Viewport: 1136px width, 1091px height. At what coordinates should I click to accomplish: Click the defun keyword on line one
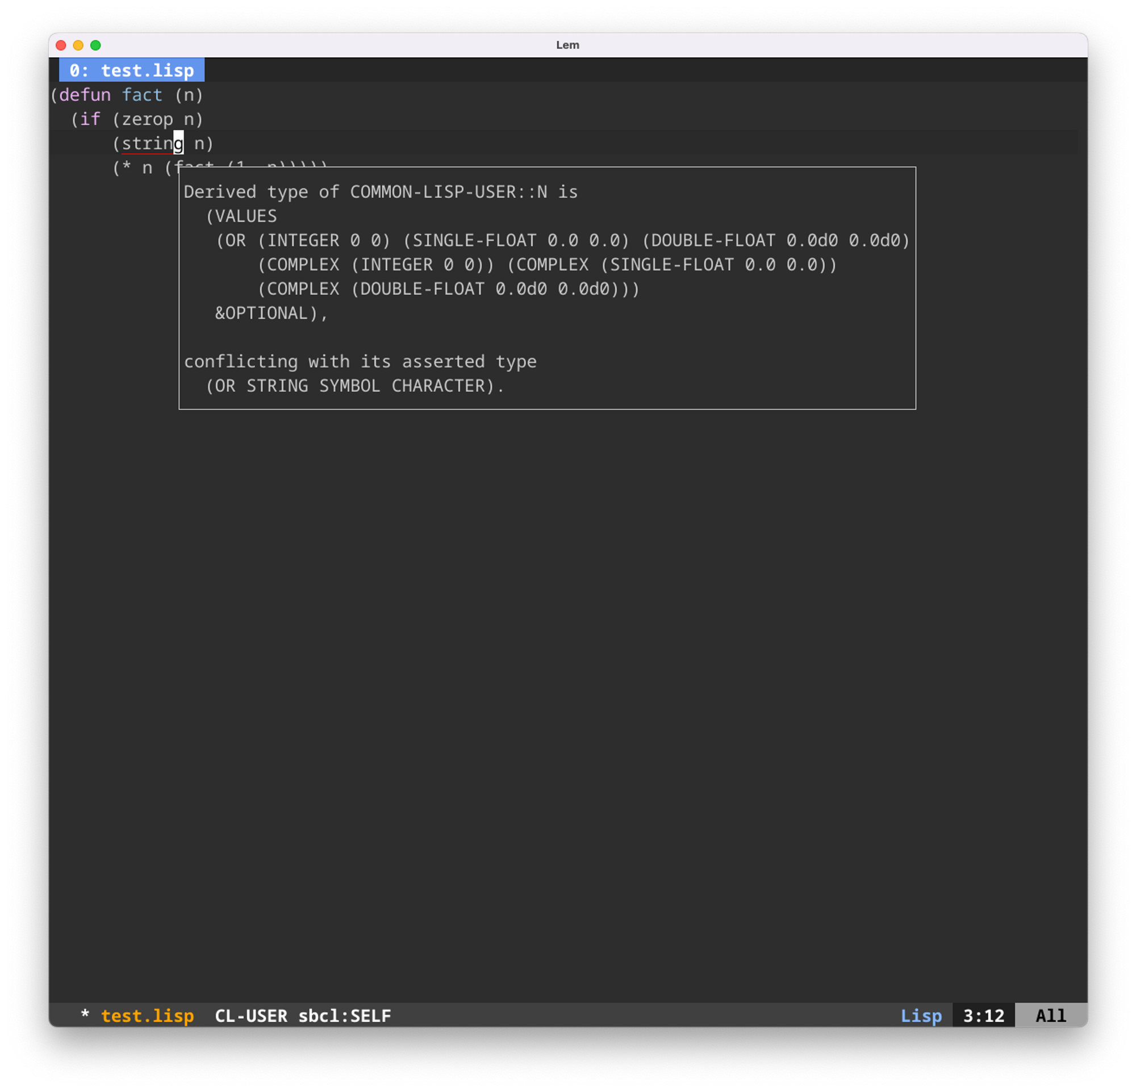tap(85, 95)
